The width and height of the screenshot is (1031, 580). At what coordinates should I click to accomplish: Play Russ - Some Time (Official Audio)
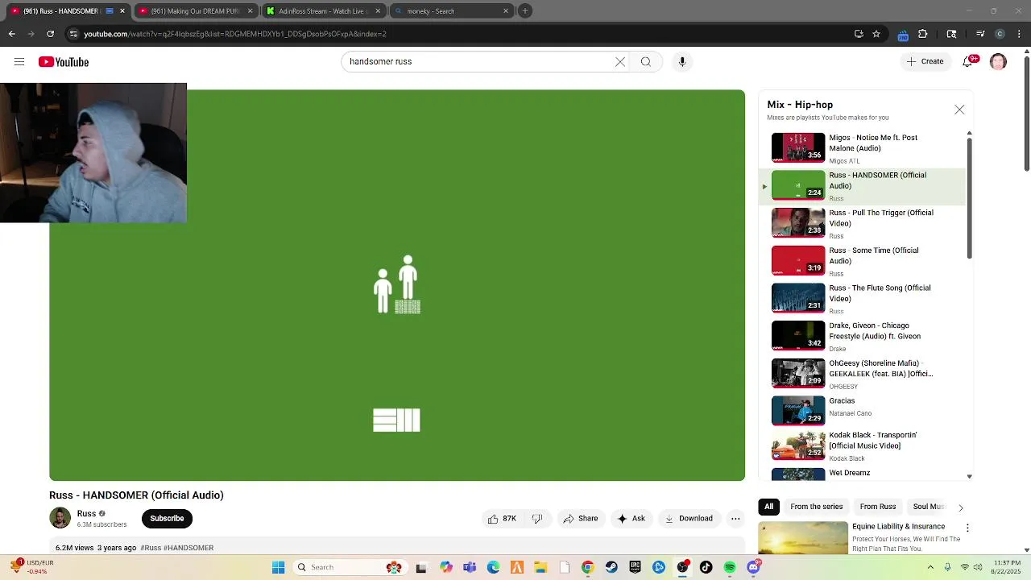tap(862, 262)
